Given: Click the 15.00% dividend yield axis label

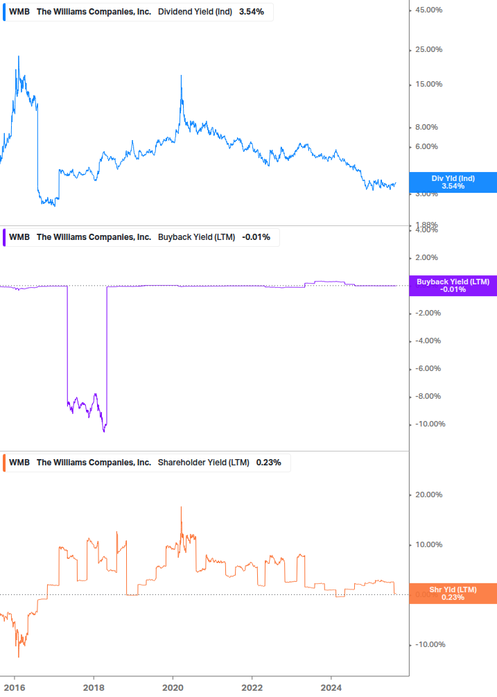Looking at the screenshot, I should [x=428, y=85].
